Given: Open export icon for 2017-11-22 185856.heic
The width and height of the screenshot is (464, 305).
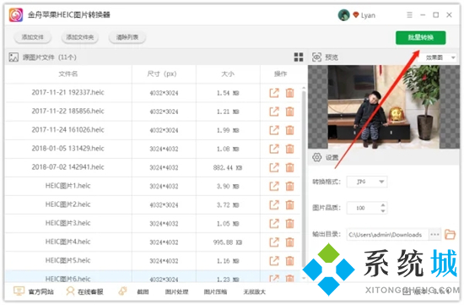Looking at the screenshot, I should point(274,112).
